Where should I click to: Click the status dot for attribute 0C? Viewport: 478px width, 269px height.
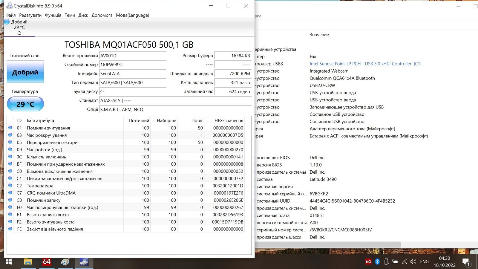pos(10,157)
